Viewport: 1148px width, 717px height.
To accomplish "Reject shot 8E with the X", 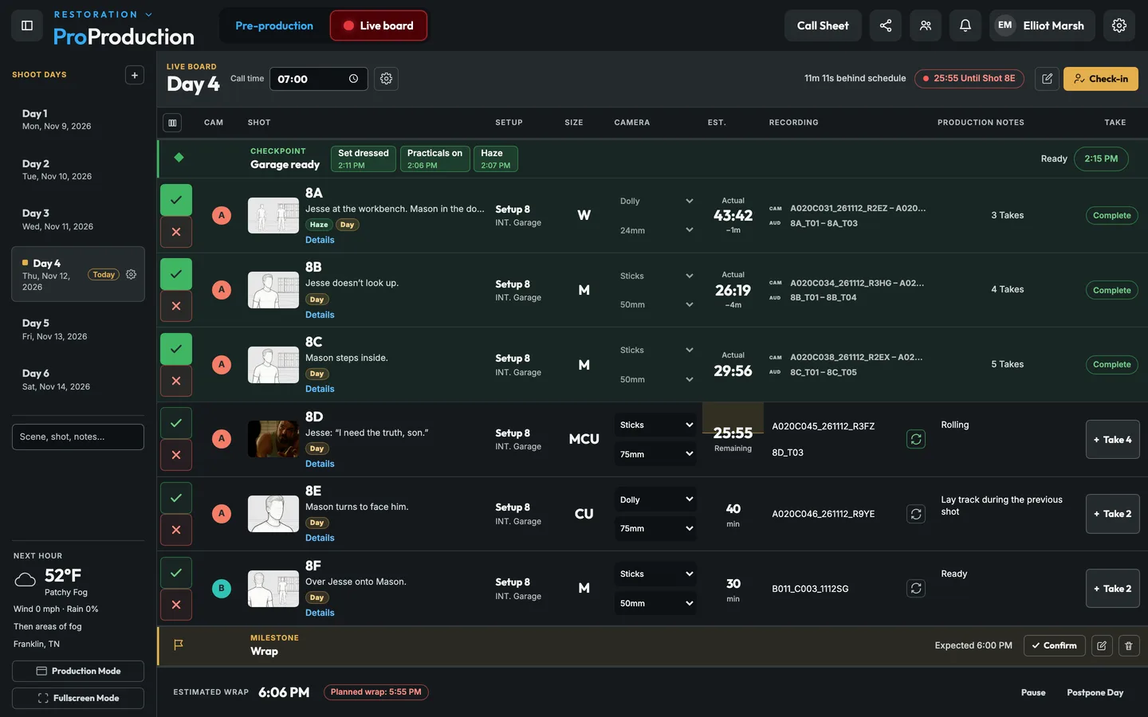I will tap(176, 530).
